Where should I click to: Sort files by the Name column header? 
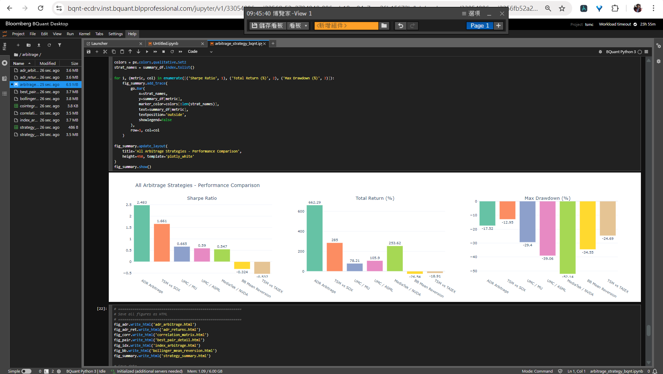(x=19, y=63)
